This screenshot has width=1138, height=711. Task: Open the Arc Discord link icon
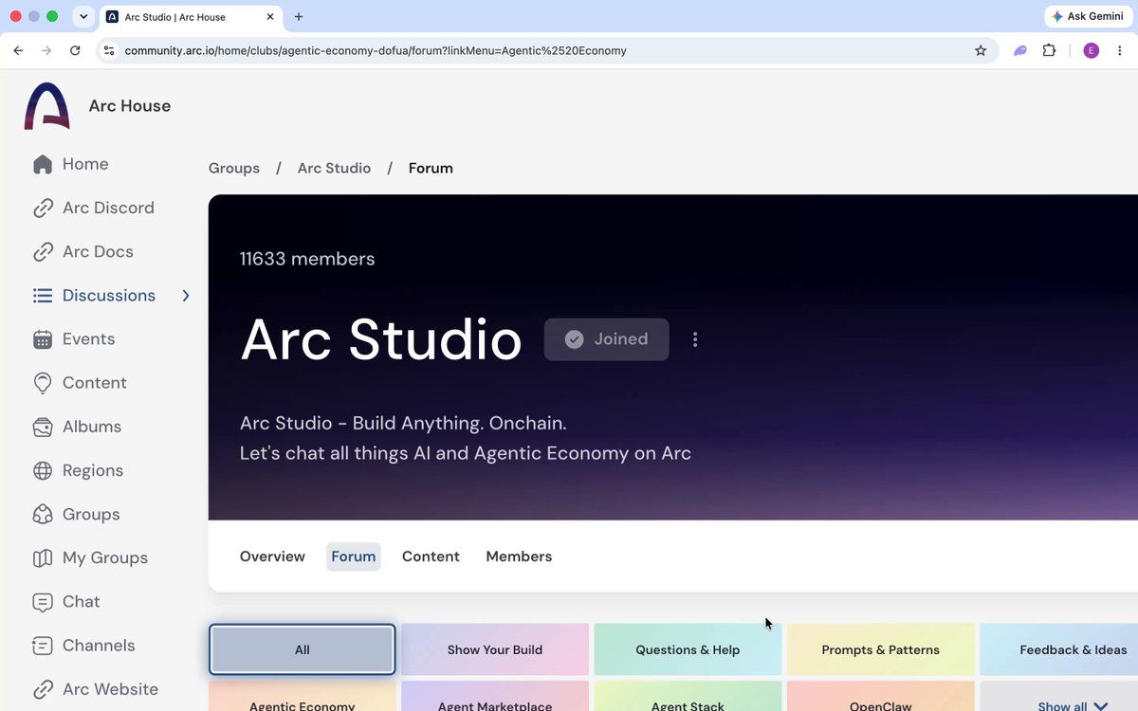43,208
